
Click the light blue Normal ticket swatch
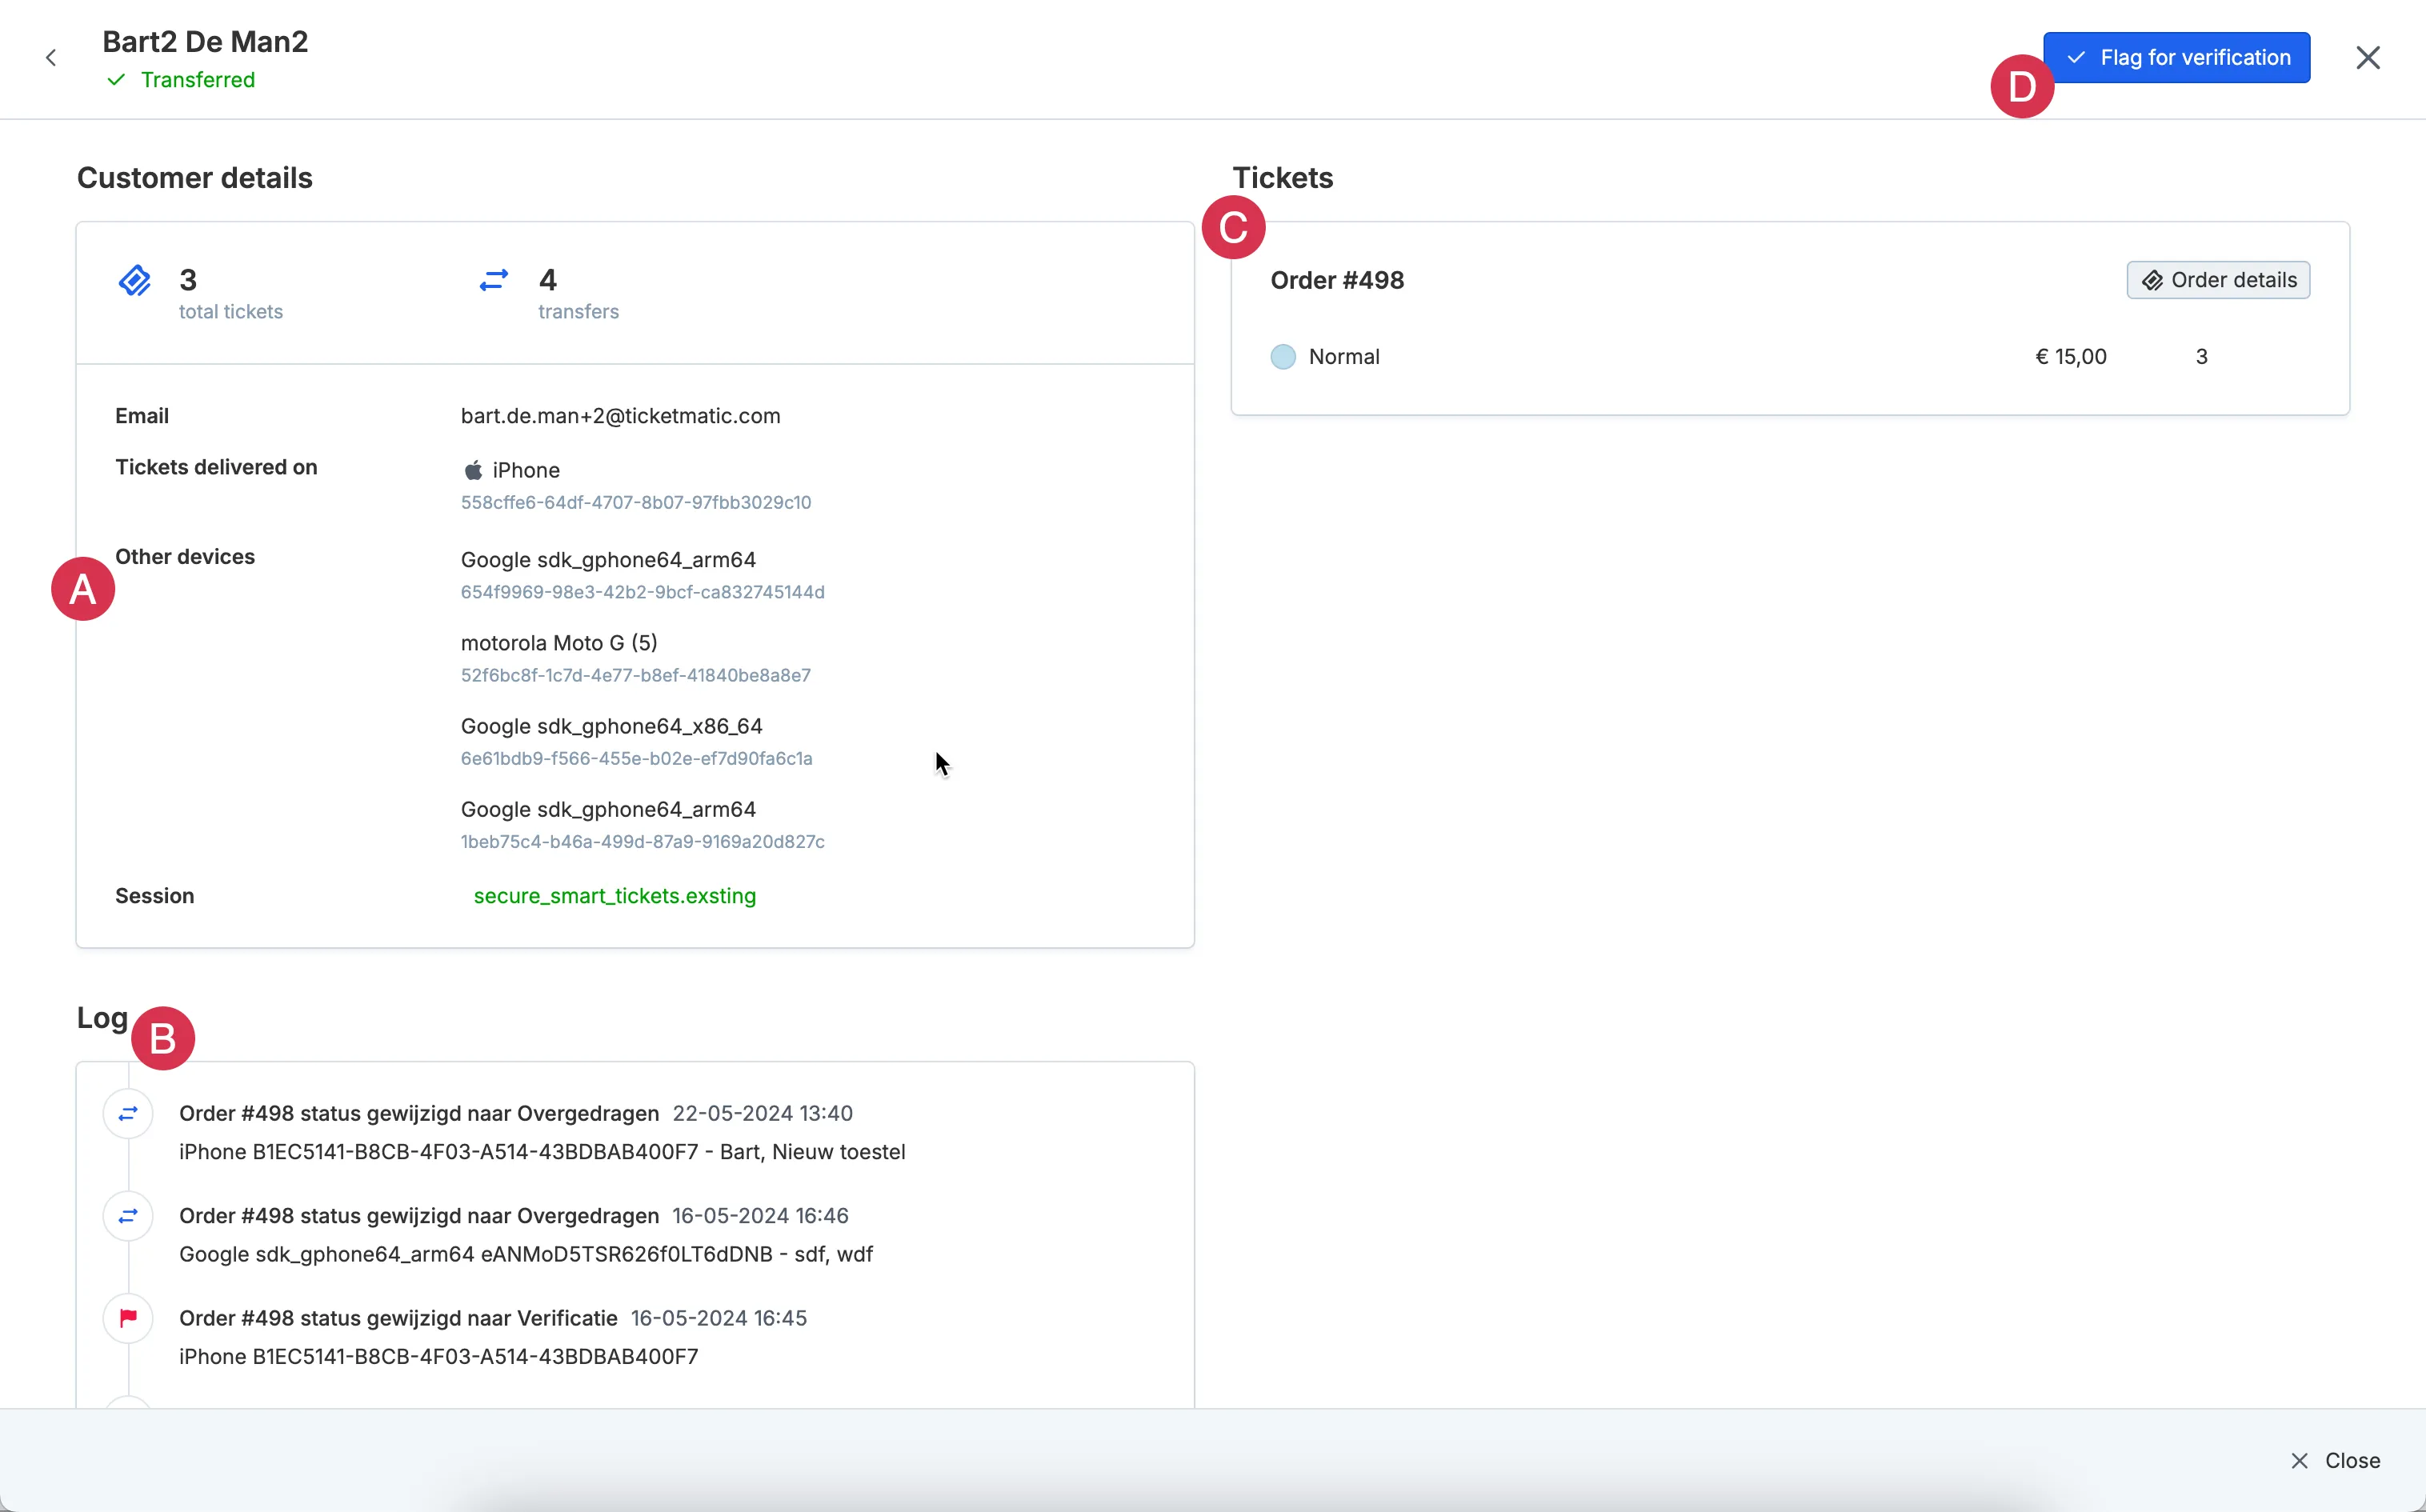coord(1283,357)
